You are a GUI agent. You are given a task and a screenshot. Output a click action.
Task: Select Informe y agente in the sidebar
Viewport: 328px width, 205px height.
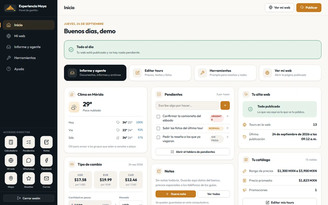pos(29,47)
